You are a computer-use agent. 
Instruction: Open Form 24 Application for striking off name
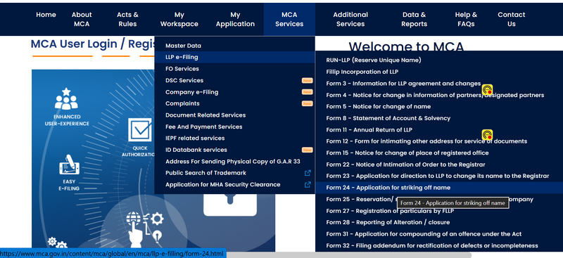click(x=439, y=188)
